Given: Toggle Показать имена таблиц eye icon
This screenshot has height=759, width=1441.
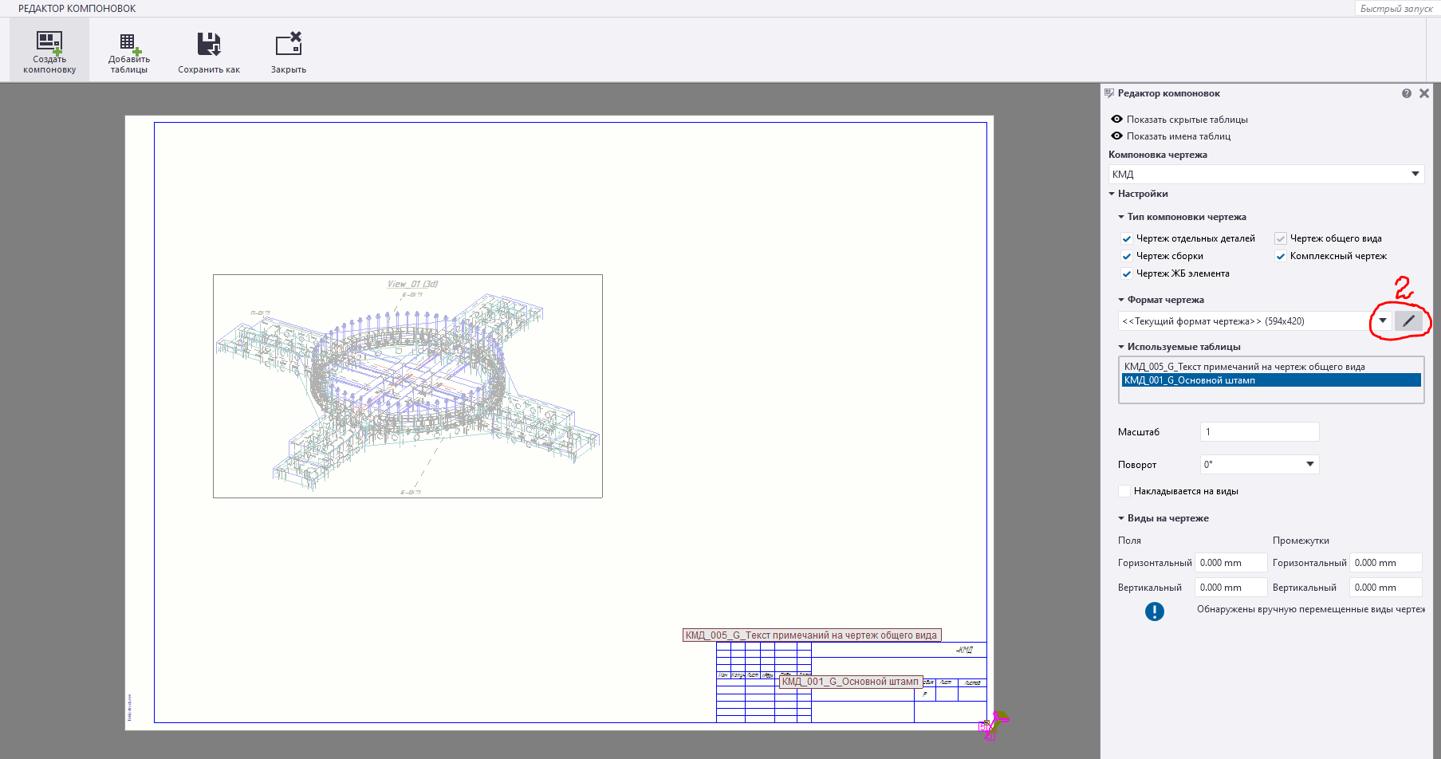Looking at the screenshot, I should (x=1117, y=136).
